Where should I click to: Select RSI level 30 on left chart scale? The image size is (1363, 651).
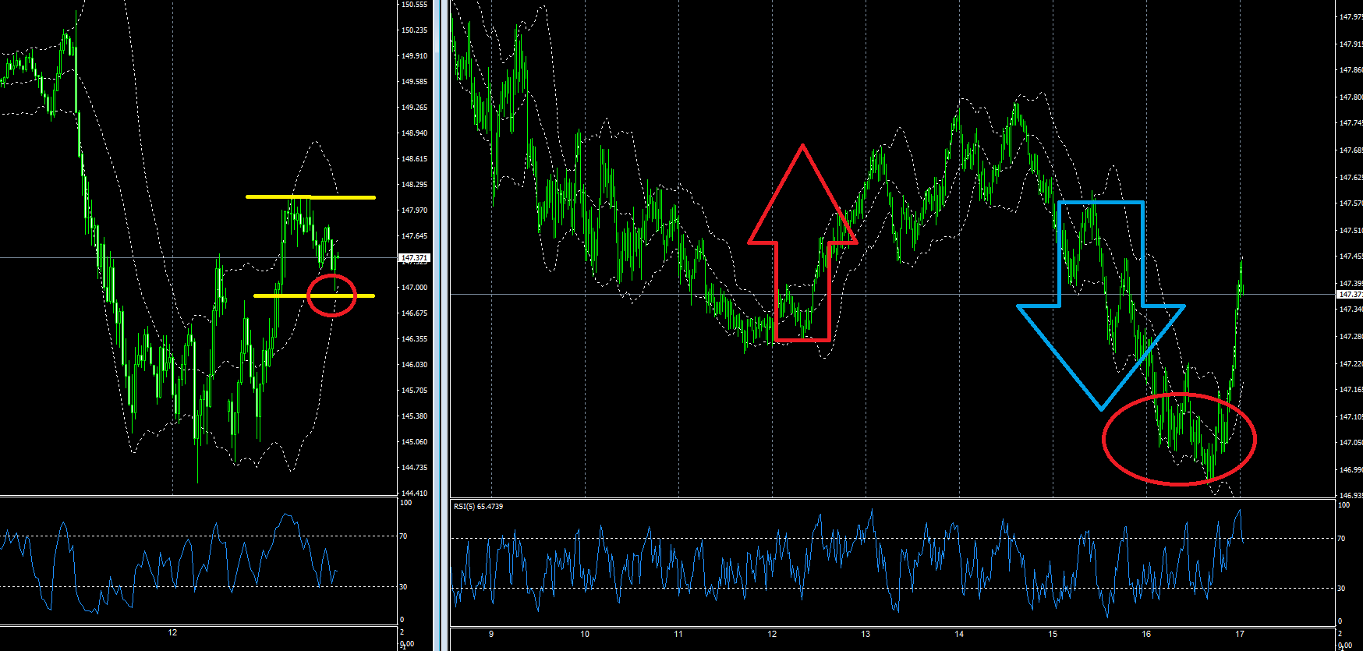pos(403,587)
